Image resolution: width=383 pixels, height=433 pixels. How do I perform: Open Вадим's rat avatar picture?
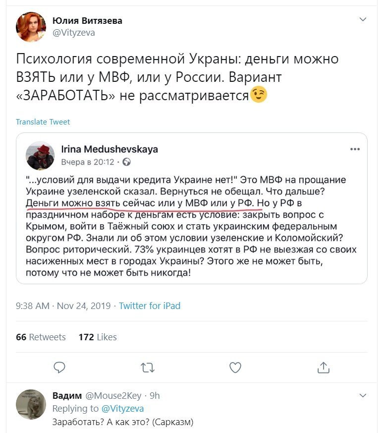[31, 404]
